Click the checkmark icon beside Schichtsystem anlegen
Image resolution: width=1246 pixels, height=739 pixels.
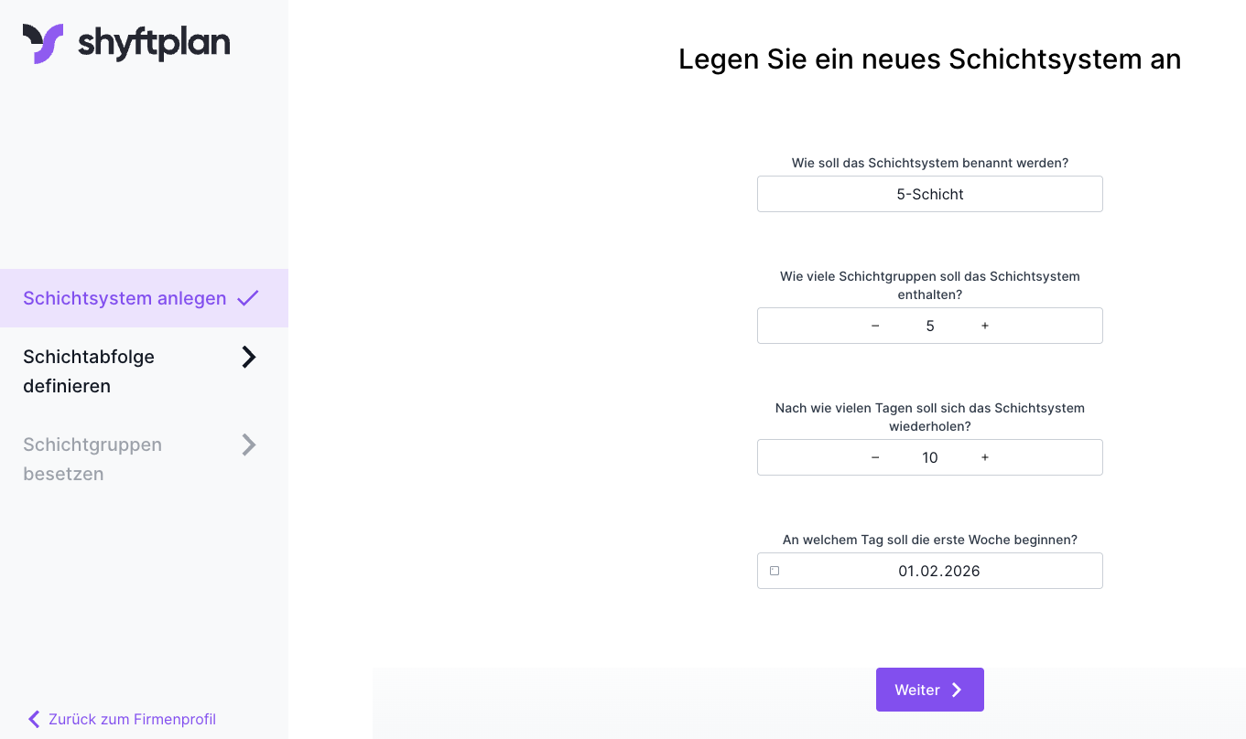(x=248, y=298)
